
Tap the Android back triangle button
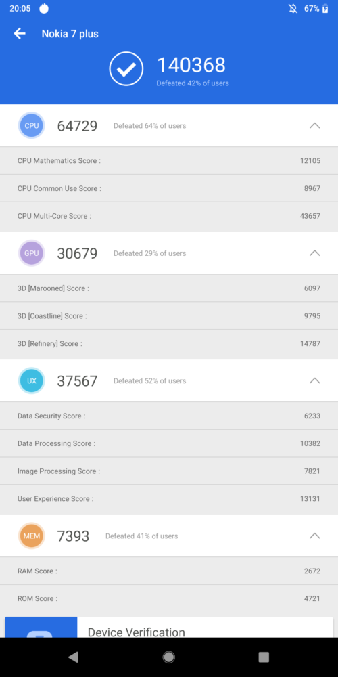(x=74, y=657)
